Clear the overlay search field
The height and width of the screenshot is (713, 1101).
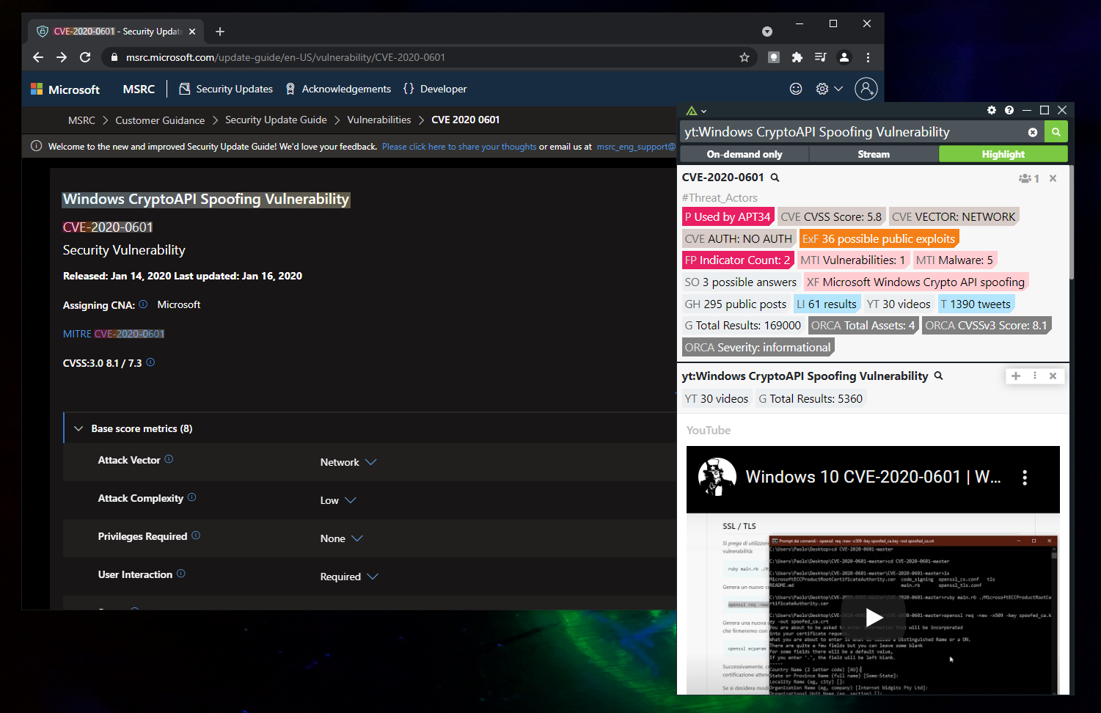[1033, 132]
